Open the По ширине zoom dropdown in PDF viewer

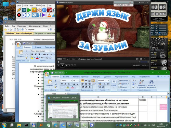pos(48,29)
